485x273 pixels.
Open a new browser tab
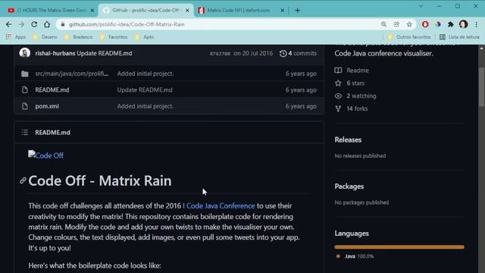click(x=297, y=10)
